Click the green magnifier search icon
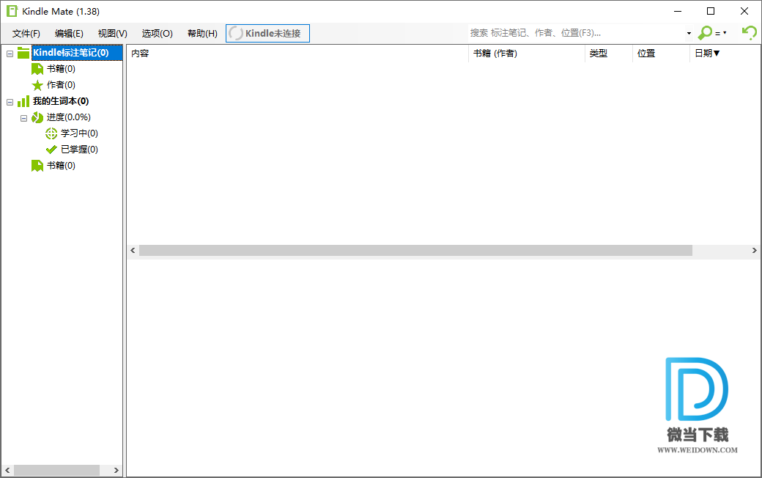762x478 pixels. [x=705, y=33]
